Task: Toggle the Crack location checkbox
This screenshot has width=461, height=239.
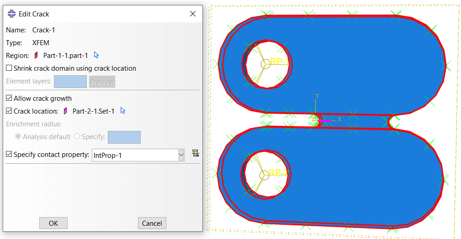Action: point(9,111)
